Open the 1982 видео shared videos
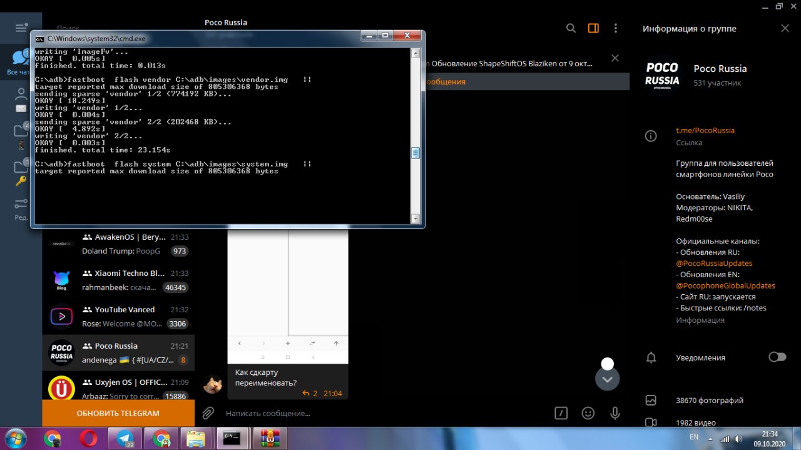The width and height of the screenshot is (801, 450). pyautogui.click(x=696, y=422)
